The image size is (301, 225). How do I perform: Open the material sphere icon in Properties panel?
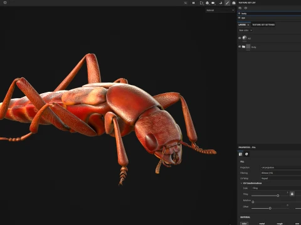tap(246, 154)
